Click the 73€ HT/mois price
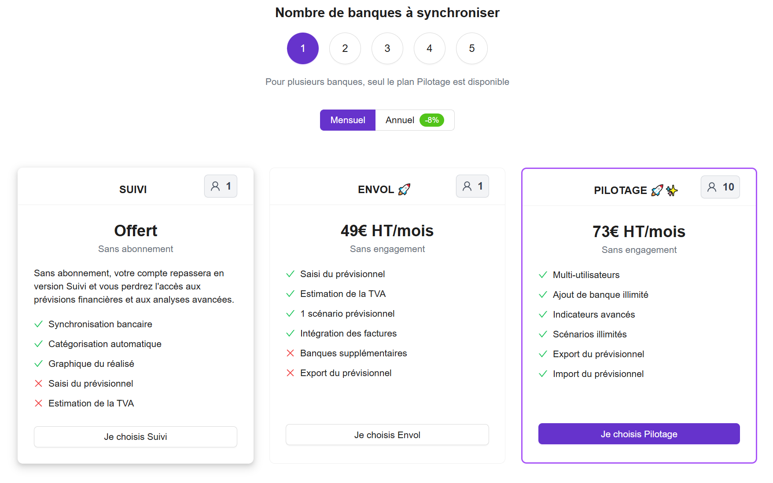Screen dimensions: 773x483 coord(639,231)
